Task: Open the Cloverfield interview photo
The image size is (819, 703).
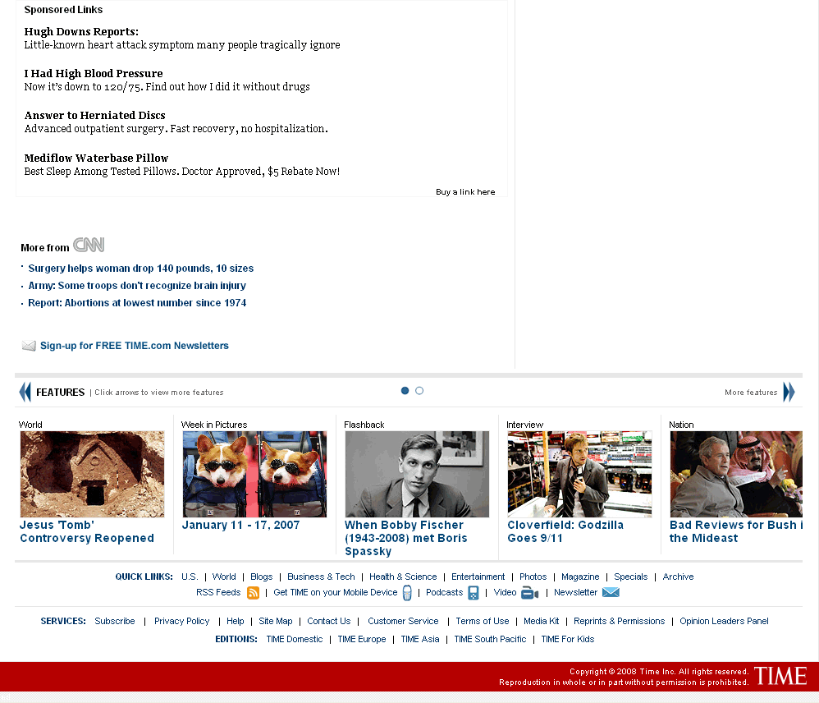Action: (x=579, y=474)
